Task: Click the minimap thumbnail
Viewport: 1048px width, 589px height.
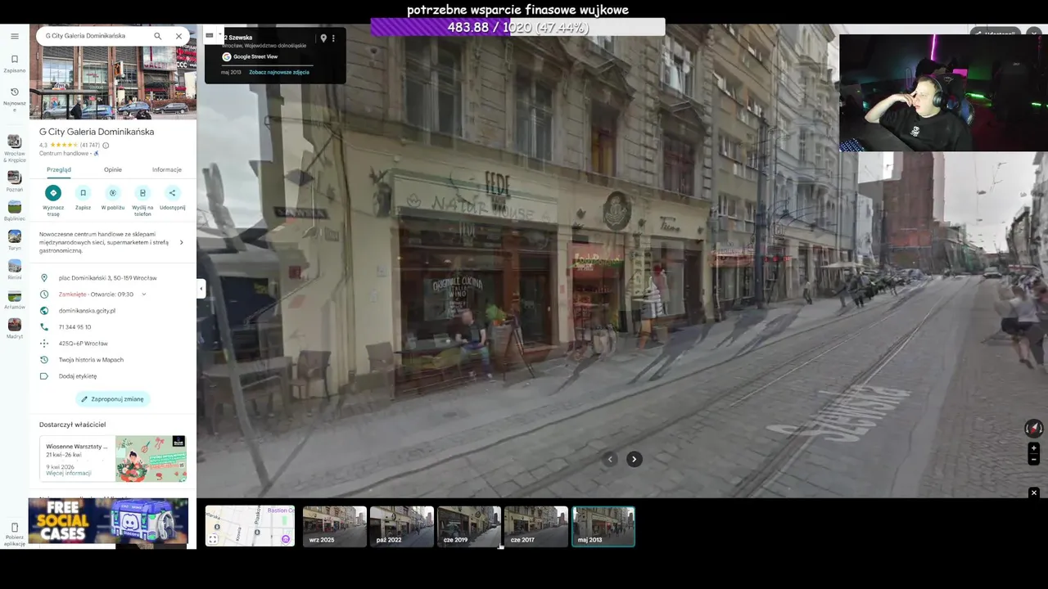Action: tap(250, 526)
